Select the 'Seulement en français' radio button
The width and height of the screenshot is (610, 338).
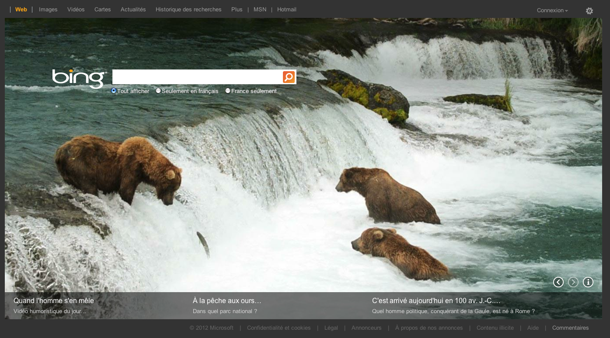click(158, 90)
